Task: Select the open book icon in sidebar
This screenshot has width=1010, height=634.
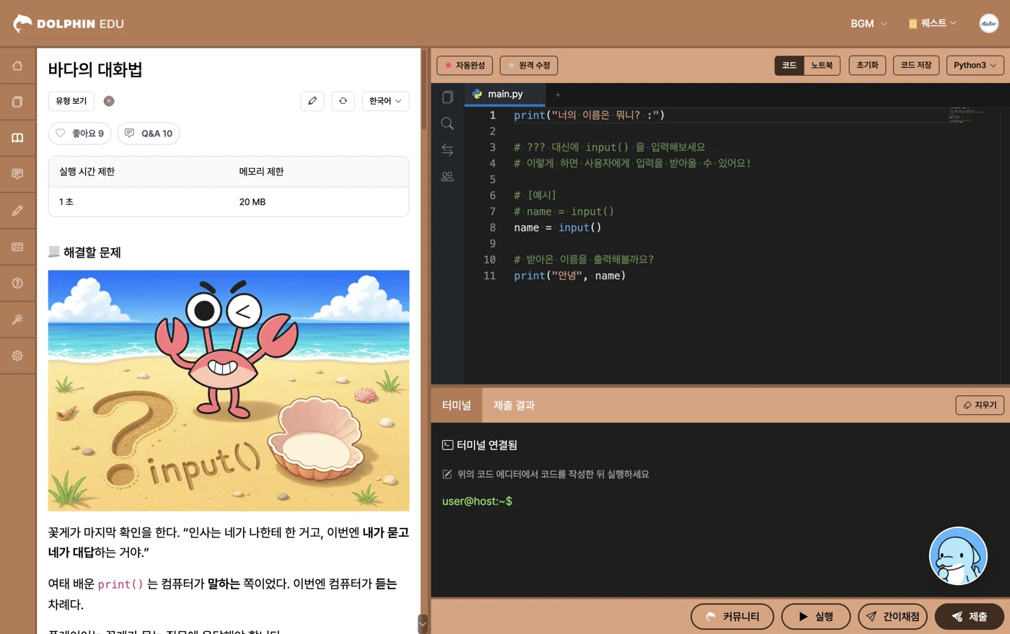Action: 17,138
